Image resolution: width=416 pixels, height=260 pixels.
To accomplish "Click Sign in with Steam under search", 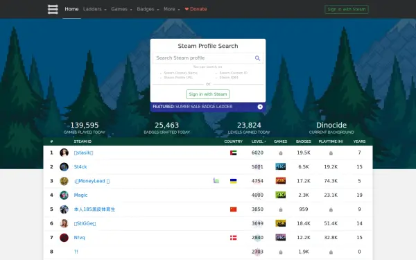I will pos(208,94).
